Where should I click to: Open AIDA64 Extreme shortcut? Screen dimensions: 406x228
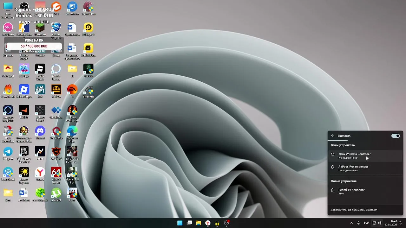[x=56, y=175]
